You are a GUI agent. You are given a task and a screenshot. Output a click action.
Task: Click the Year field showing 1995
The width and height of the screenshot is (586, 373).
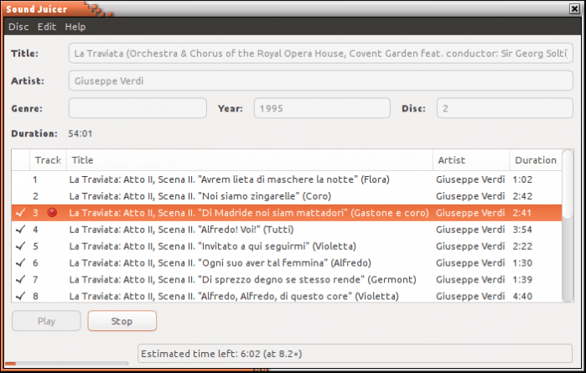click(x=321, y=108)
